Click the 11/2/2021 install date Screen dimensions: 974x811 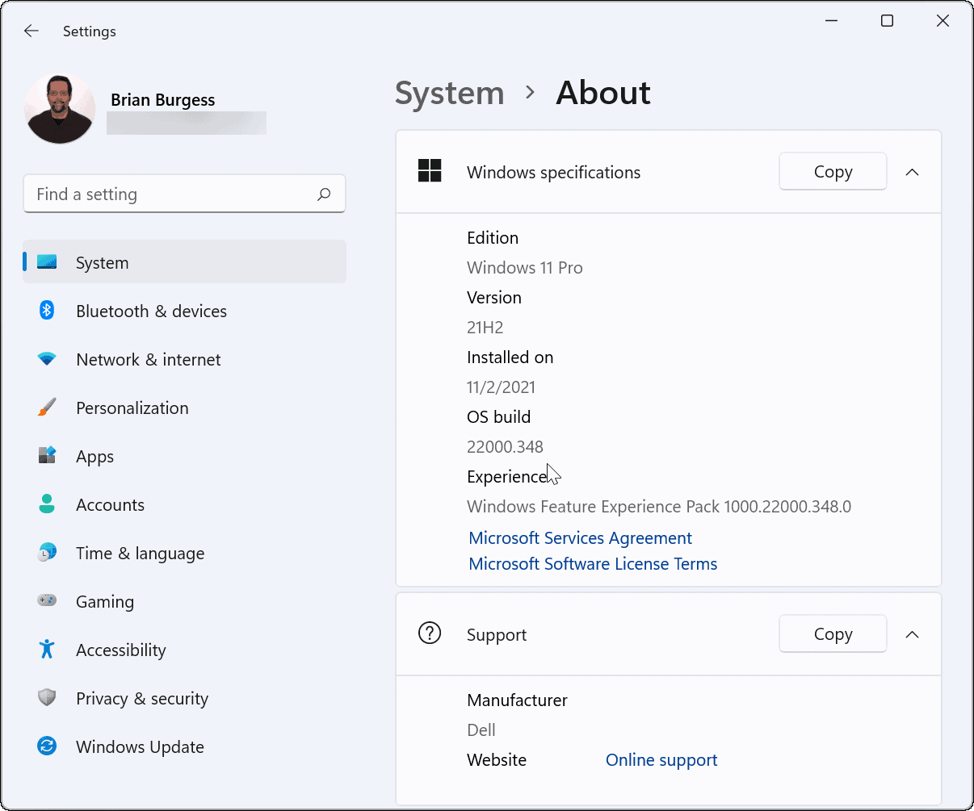[x=501, y=387]
